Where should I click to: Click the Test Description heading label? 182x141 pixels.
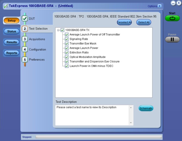click(66, 102)
